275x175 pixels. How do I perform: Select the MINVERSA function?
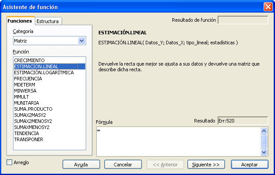pyautogui.click(x=25, y=91)
